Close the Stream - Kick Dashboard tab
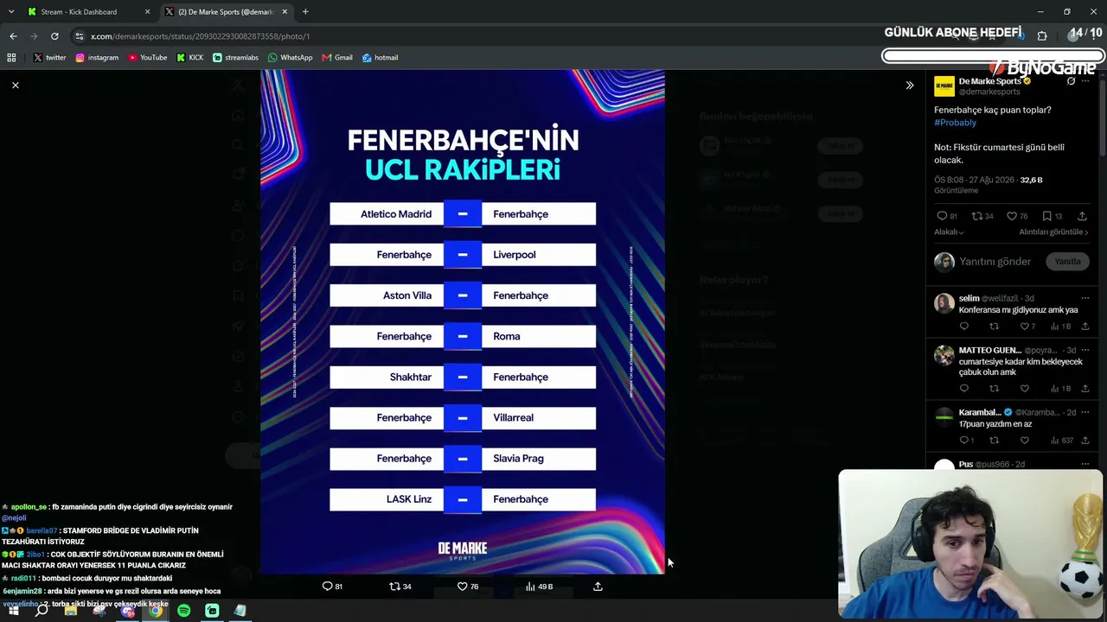The height and width of the screenshot is (622, 1107). [x=147, y=12]
